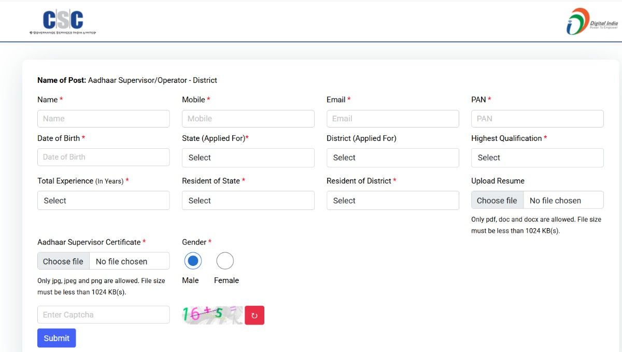Choose file for Aadhaar Supervisor Certificate
622x352 pixels.
pyautogui.click(x=63, y=261)
